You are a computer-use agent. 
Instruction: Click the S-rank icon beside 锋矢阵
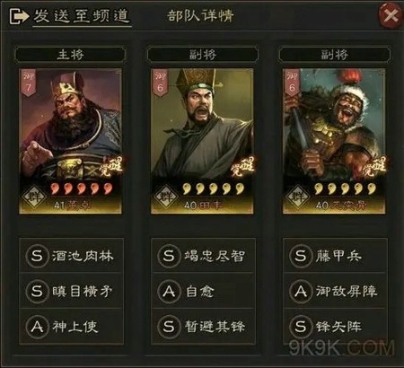pyautogui.click(x=301, y=327)
